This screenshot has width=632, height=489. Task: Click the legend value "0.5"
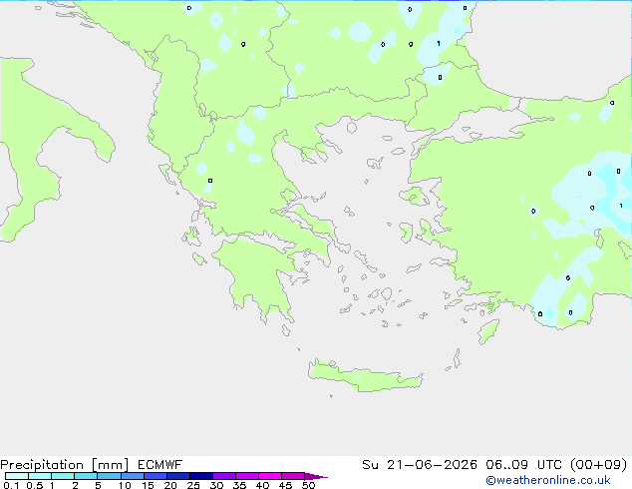(x=34, y=485)
